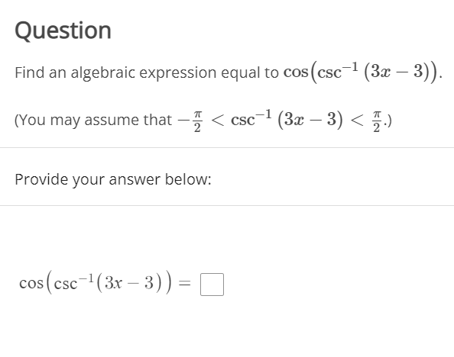Click the bold cos(csc⁻¹(3x − 3)) expression in the question

click(361, 72)
